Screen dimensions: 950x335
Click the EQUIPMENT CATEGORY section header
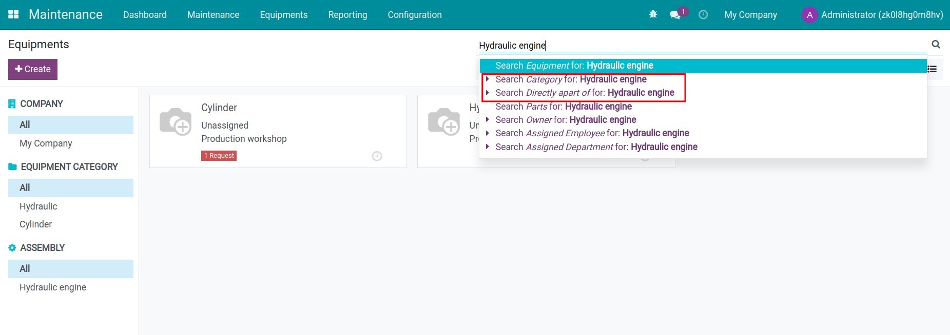[69, 167]
